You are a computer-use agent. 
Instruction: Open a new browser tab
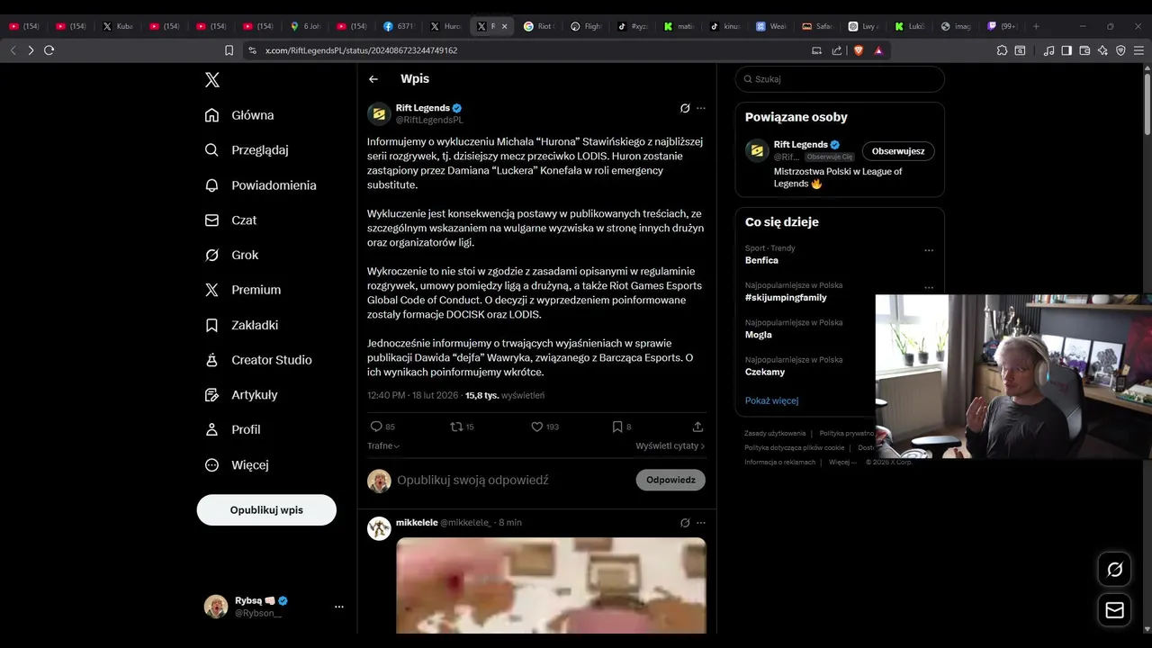1036,26
